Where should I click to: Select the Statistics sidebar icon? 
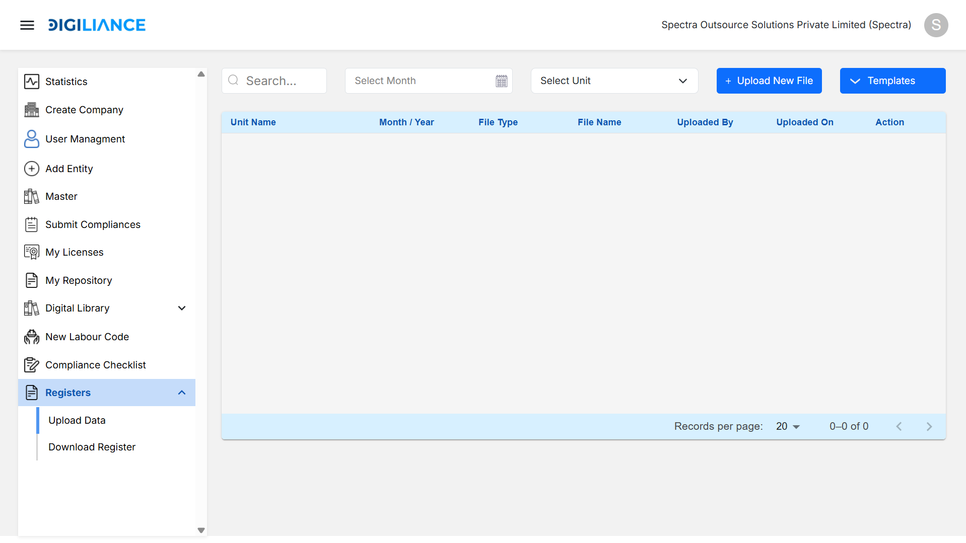32,82
